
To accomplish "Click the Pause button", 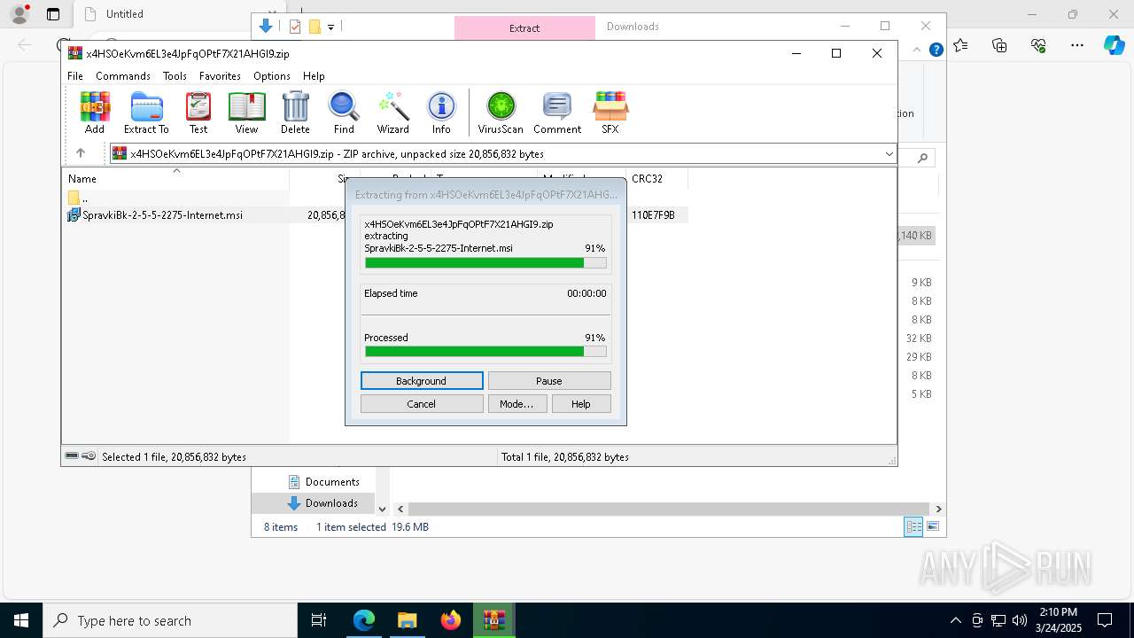I will (549, 381).
